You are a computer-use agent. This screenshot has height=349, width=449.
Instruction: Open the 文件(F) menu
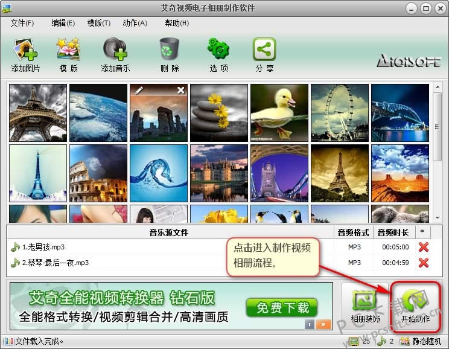22,23
